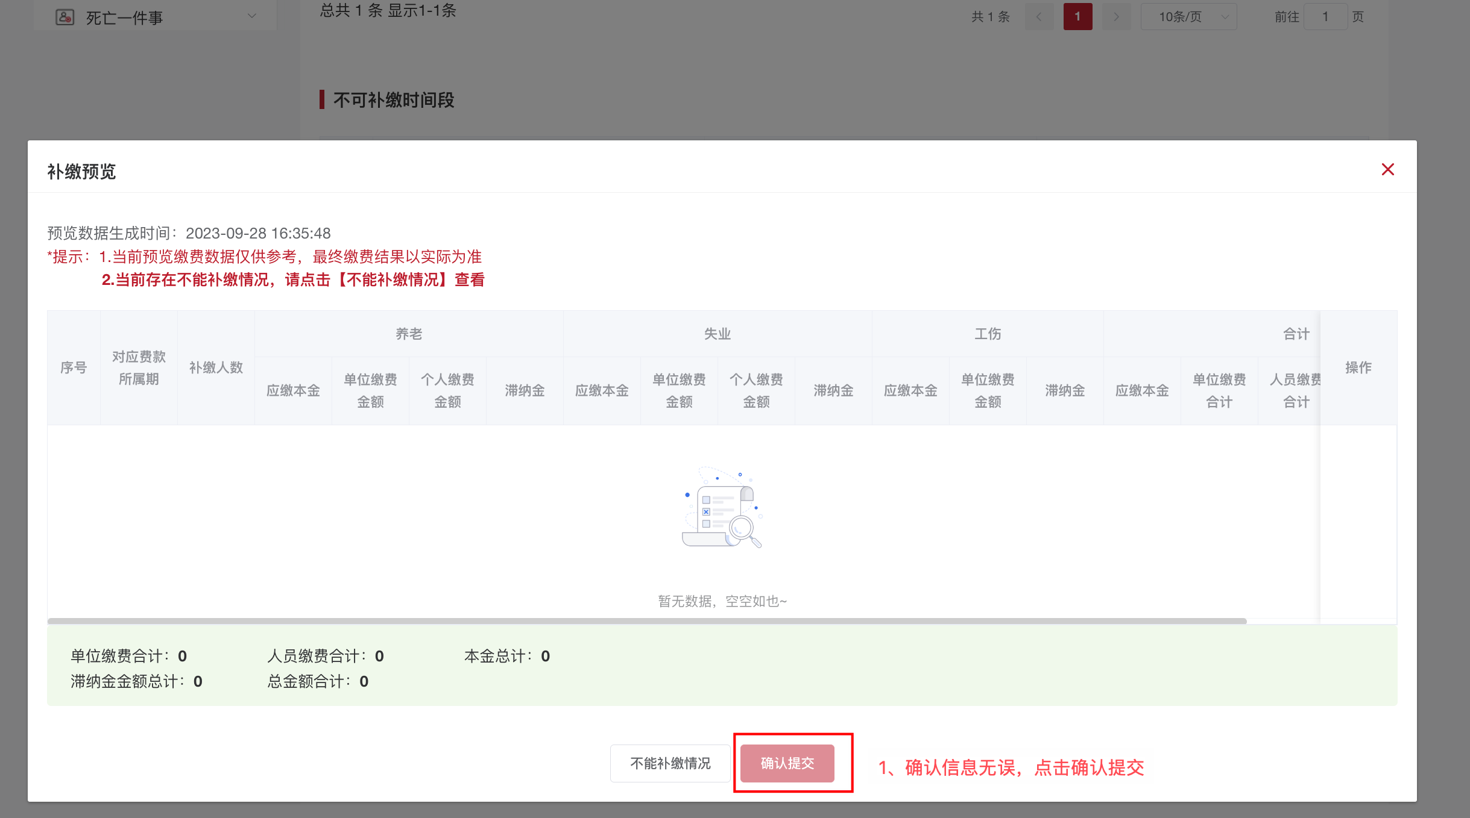Open the 10条/页 page size dropdown
Viewport: 1470px width, 818px height.
coord(1187,16)
